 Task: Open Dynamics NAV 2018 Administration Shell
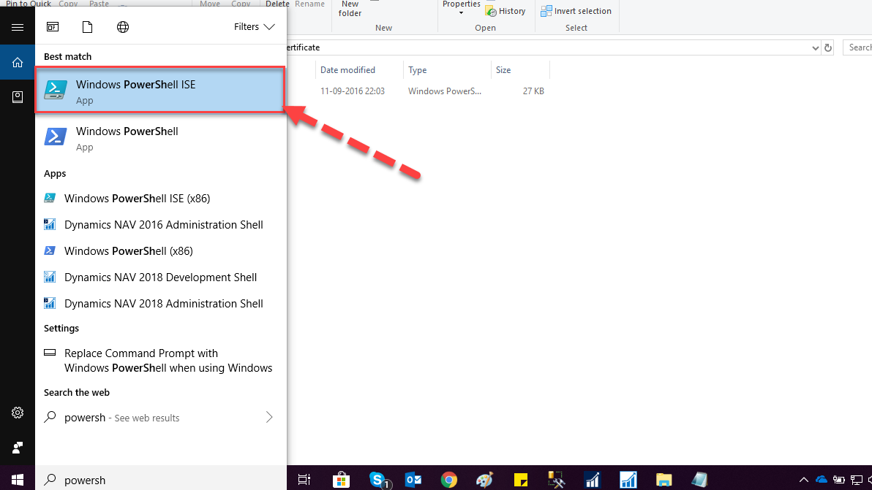(x=160, y=304)
